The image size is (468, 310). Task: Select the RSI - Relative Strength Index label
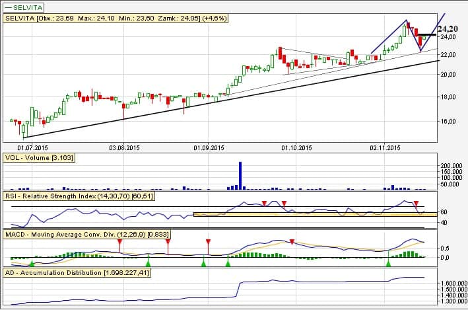pyautogui.click(x=87, y=196)
